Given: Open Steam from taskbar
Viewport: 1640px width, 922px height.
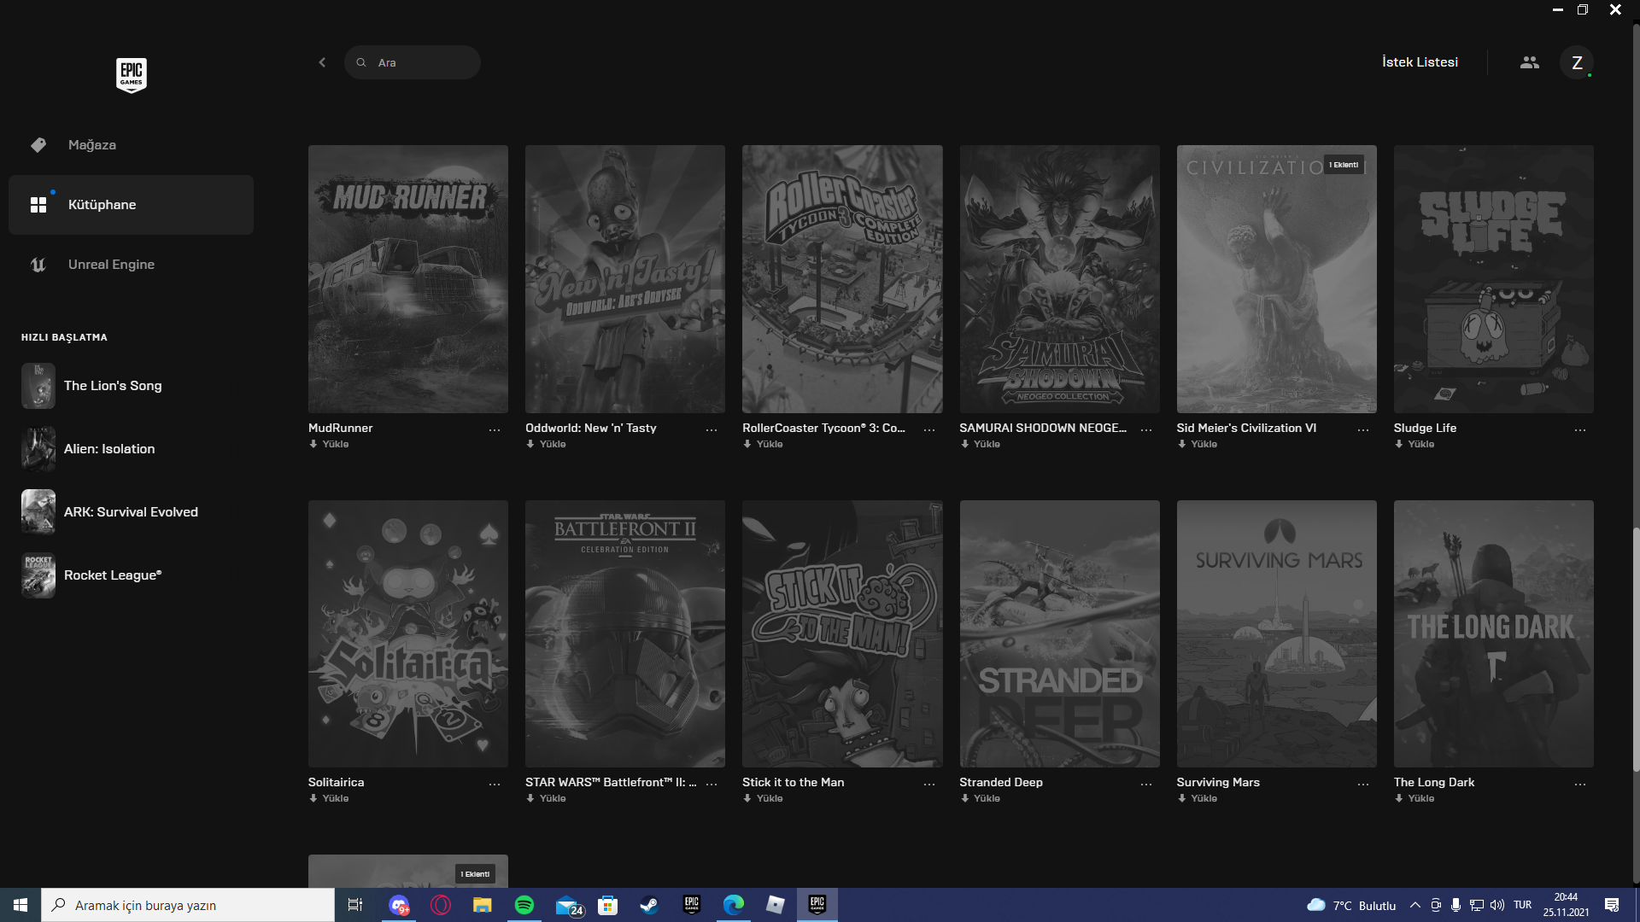Looking at the screenshot, I should point(649,905).
